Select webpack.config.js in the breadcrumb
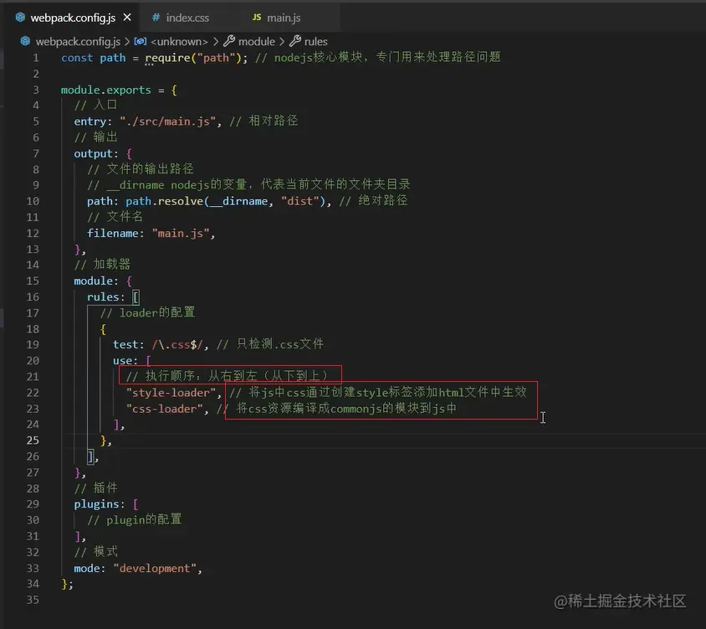The image size is (706, 629). coord(78,42)
